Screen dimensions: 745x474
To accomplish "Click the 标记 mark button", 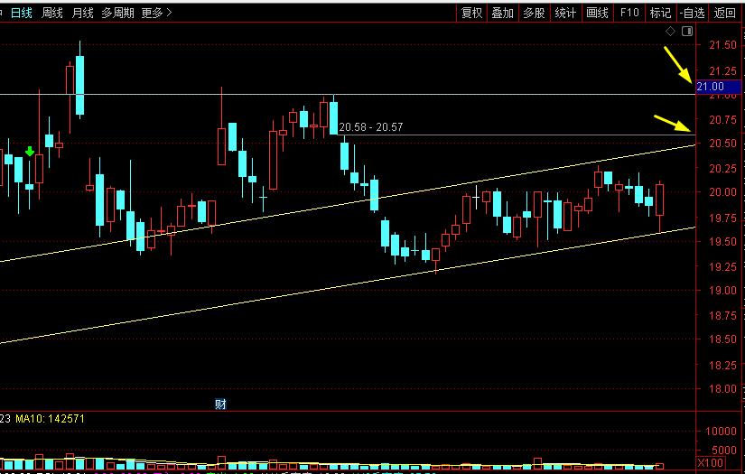I will [x=660, y=13].
